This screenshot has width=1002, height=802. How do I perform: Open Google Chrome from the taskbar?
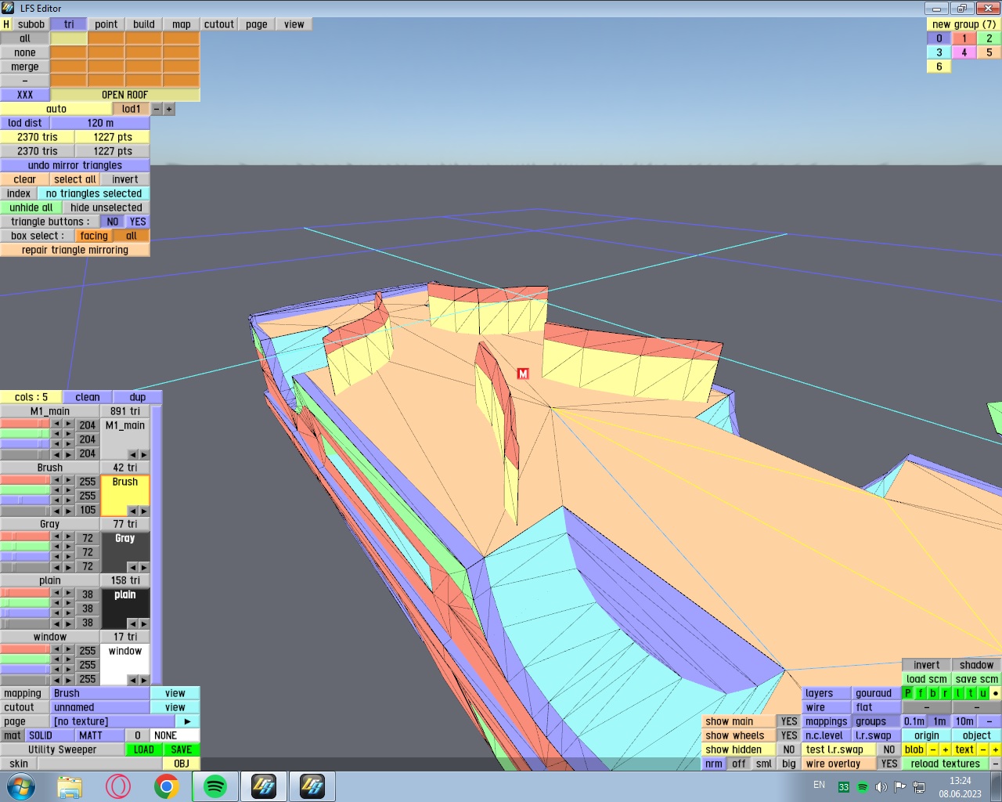tap(166, 786)
